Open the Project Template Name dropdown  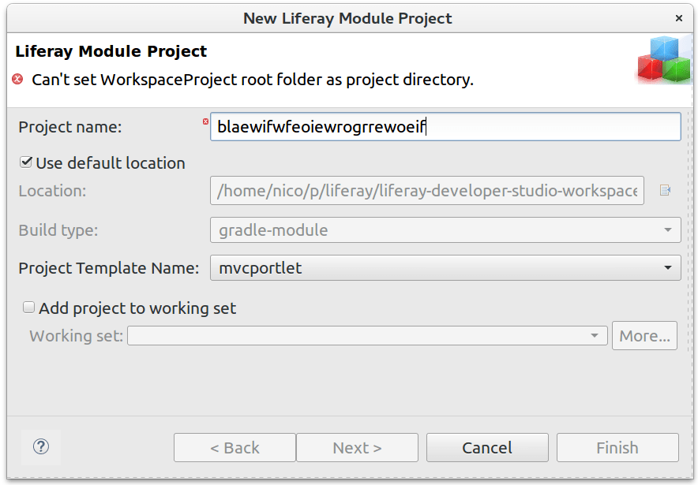click(666, 267)
